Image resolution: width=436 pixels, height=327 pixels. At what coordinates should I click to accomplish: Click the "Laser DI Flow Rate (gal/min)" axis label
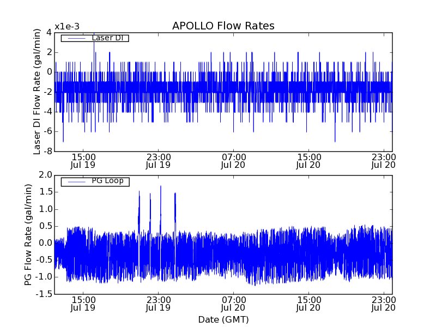tap(37, 92)
